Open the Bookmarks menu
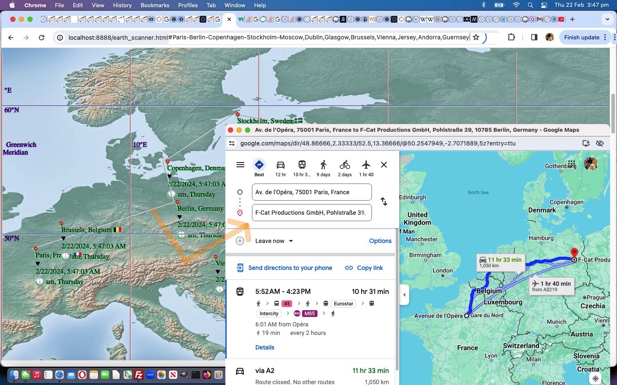 [x=155, y=5]
